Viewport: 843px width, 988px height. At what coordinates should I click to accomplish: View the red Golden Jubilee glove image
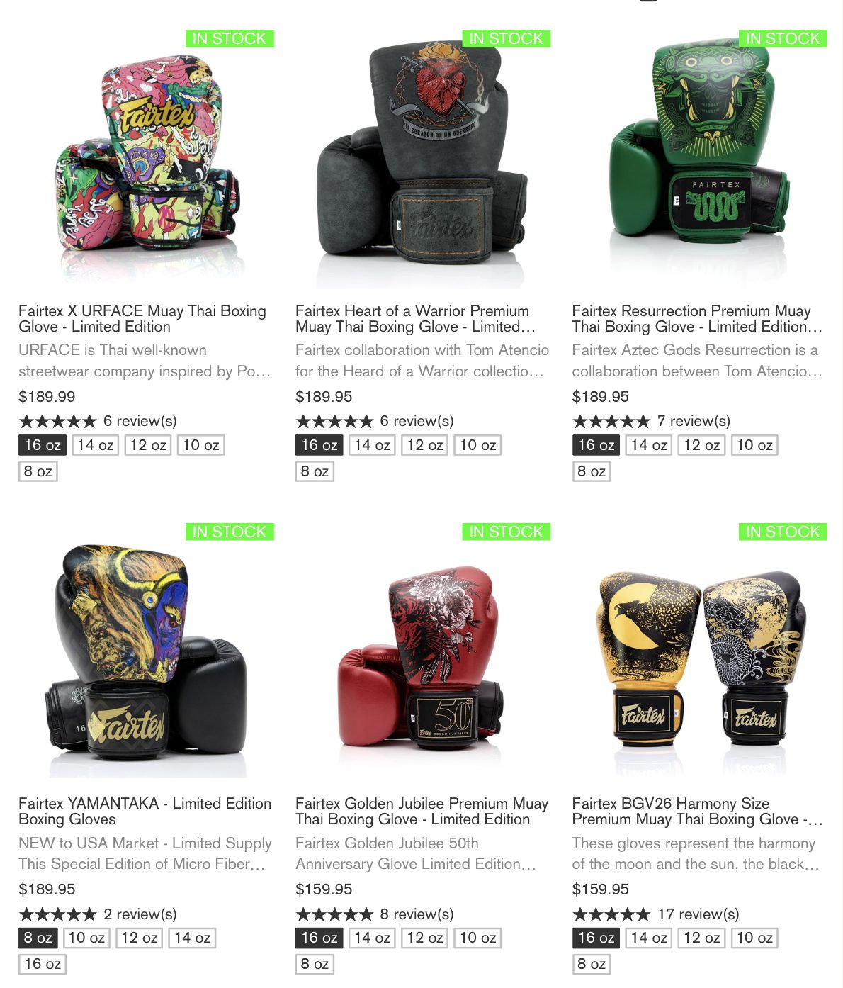(423, 652)
